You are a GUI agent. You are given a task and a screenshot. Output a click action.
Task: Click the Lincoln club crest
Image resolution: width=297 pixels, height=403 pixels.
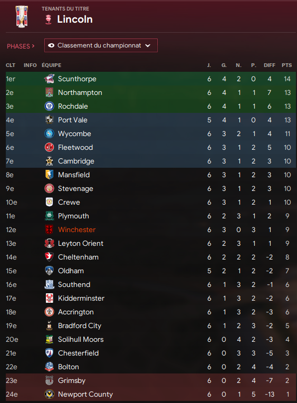tap(49, 20)
